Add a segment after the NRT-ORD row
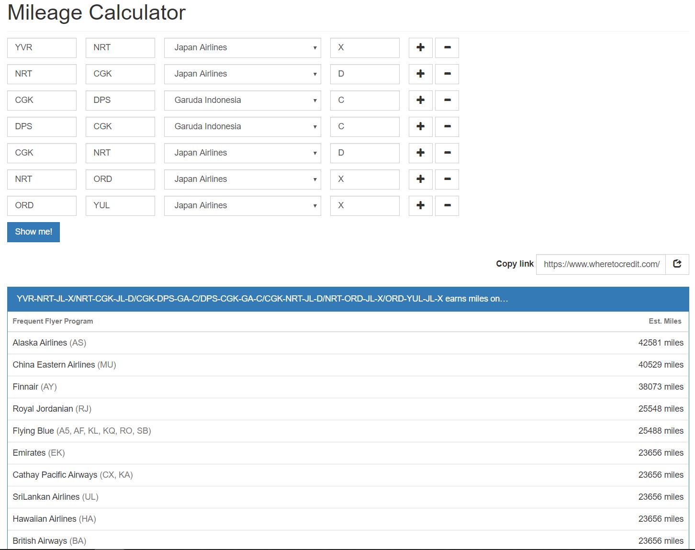 click(x=421, y=180)
